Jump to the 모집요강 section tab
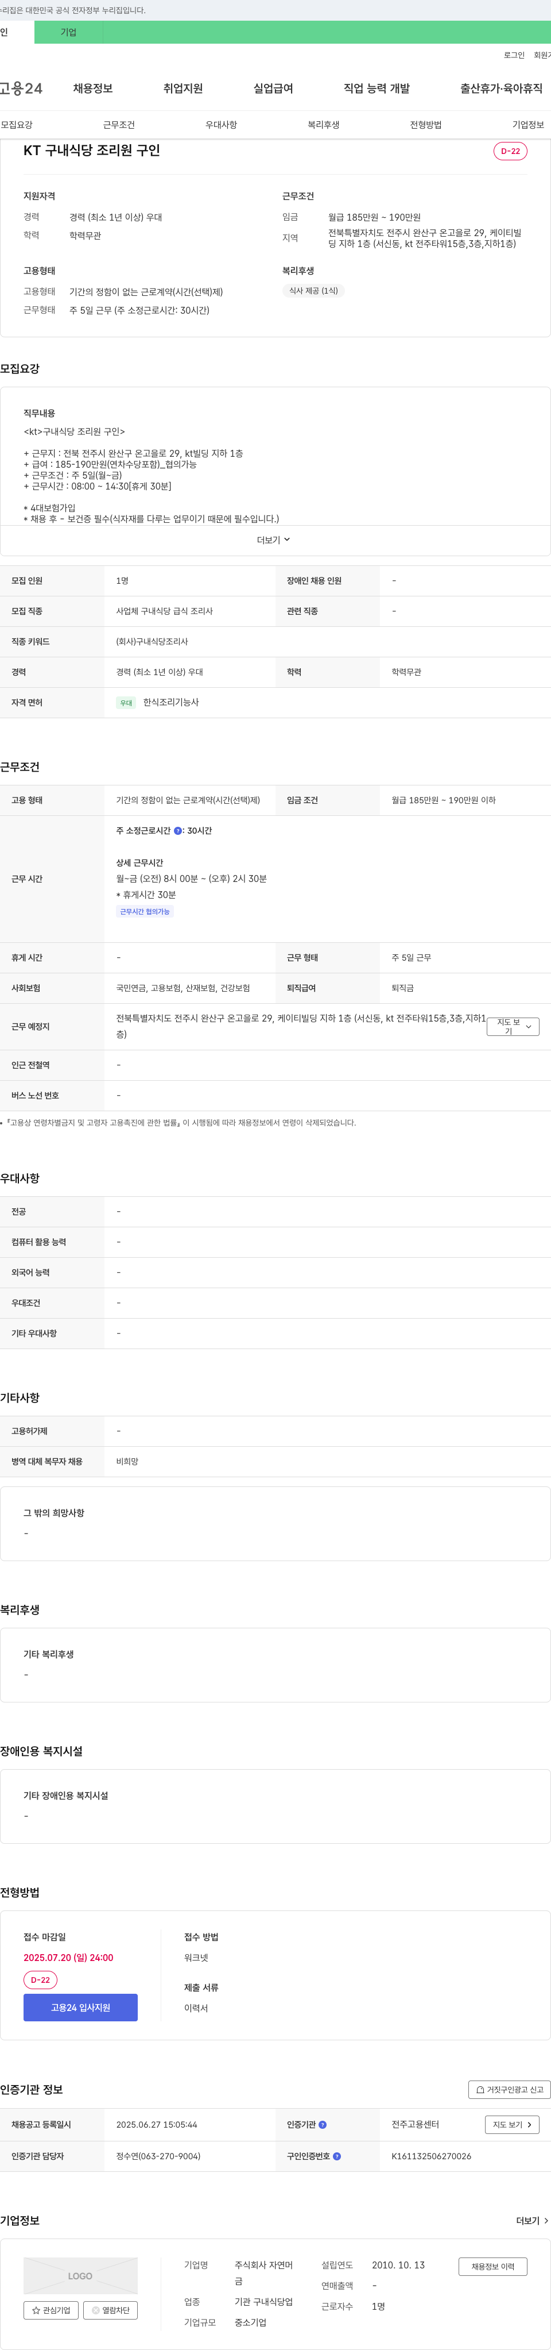The height and width of the screenshot is (2350, 551). click(x=17, y=125)
